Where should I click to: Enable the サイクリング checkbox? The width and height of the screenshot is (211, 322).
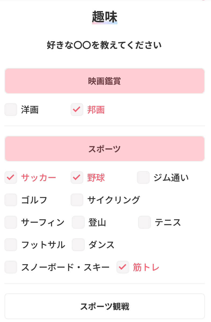click(x=77, y=200)
